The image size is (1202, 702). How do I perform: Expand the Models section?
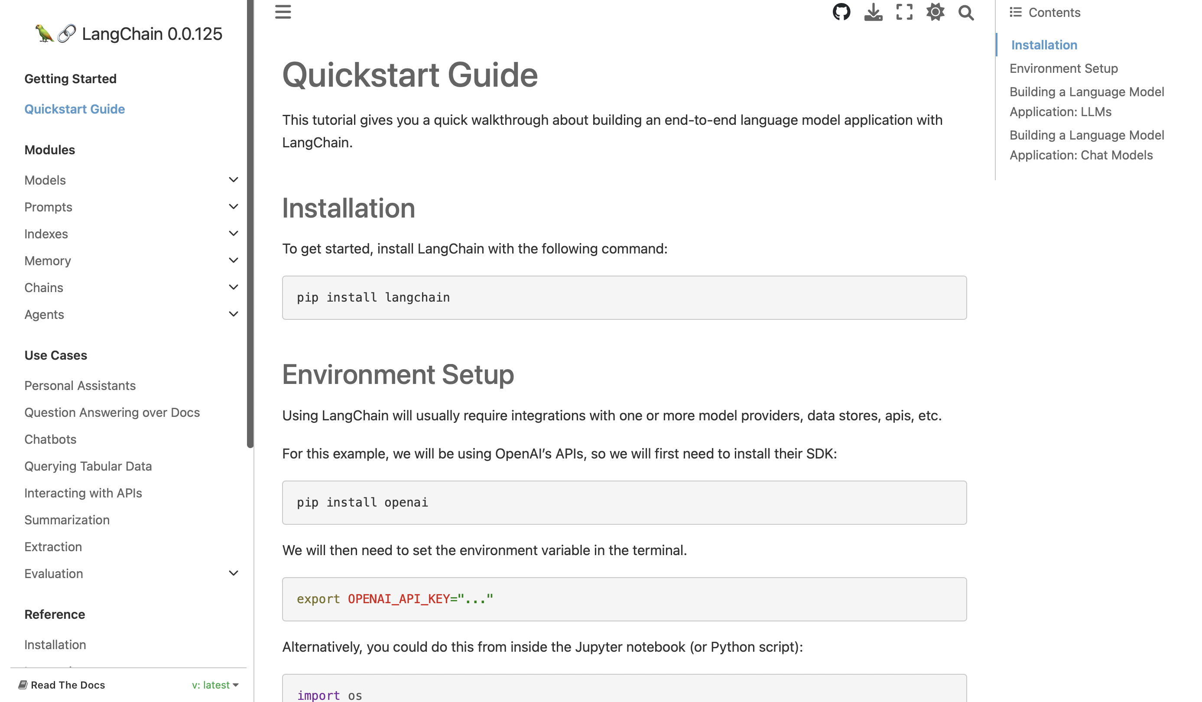coord(233,179)
